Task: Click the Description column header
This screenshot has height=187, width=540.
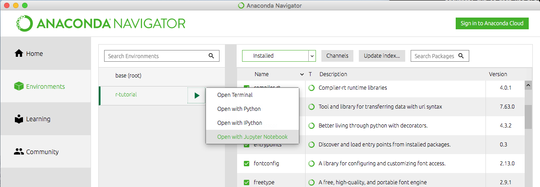Action: tap(333, 74)
